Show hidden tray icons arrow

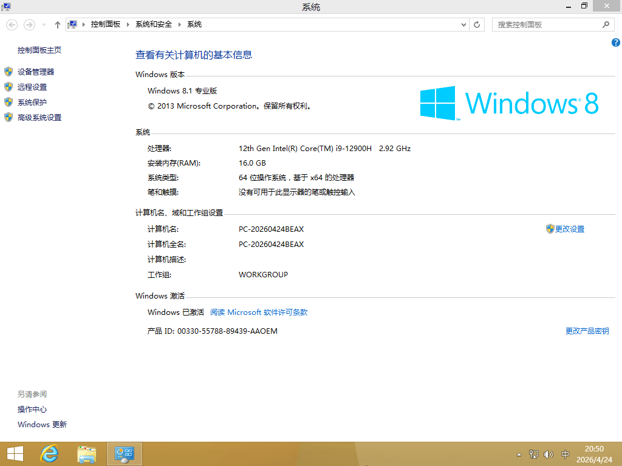pyautogui.click(x=519, y=454)
